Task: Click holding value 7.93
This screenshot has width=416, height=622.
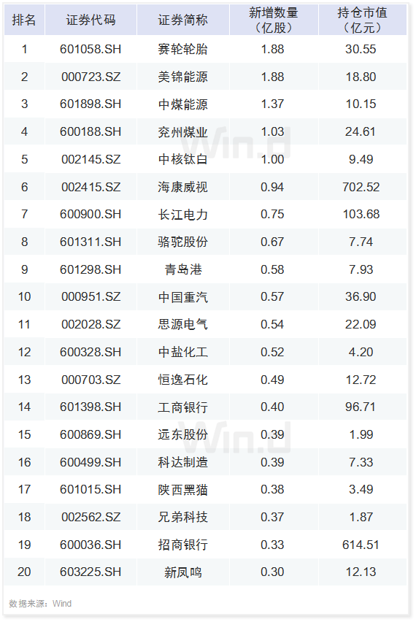Action: pos(361,269)
